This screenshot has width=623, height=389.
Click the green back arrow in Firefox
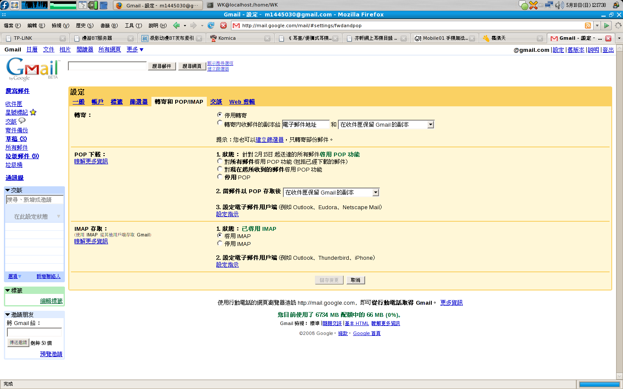[x=176, y=26]
